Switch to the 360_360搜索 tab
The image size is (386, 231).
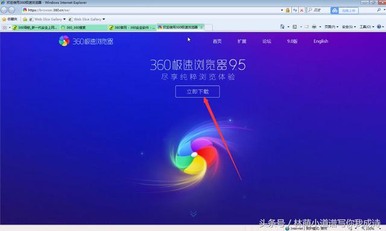pyautogui.click(x=83, y=28)
